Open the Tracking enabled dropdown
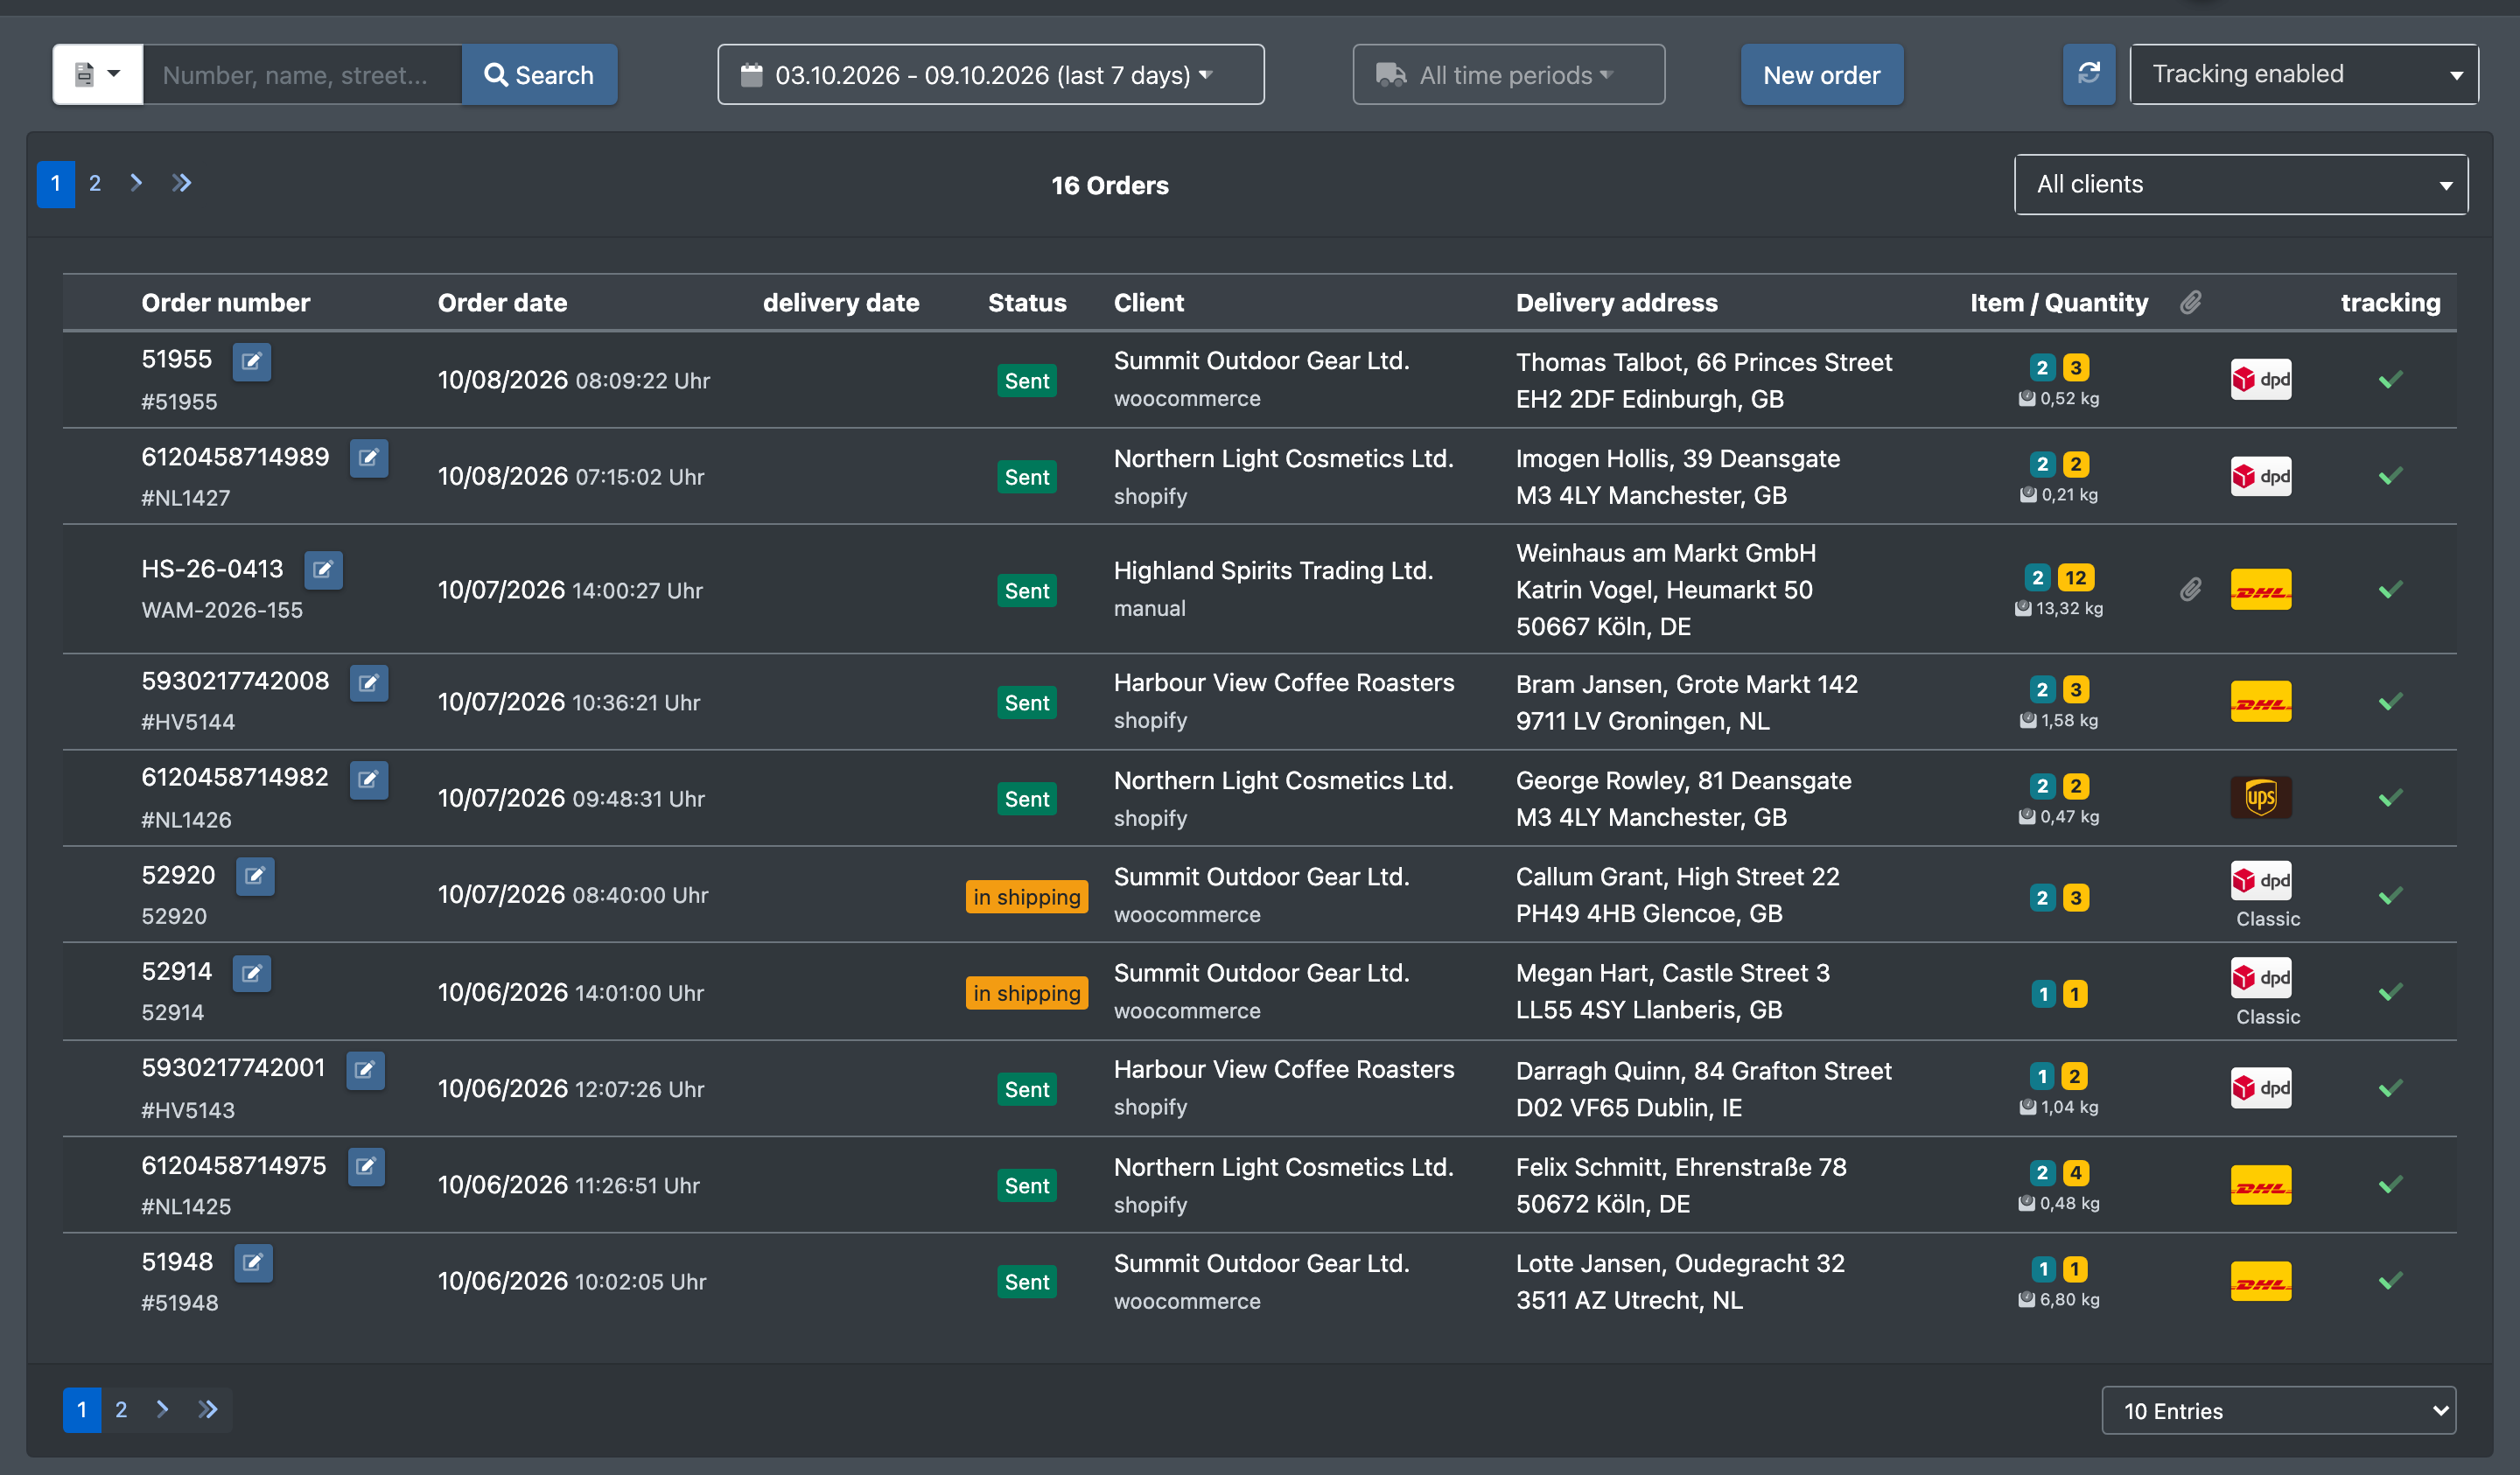 pos(2304,74)
